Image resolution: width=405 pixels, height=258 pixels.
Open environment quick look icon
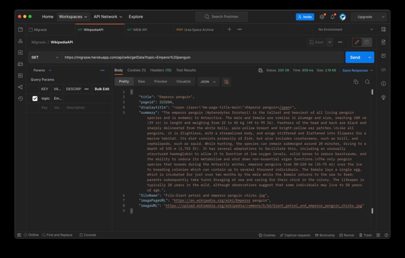[x=383, y=30]
